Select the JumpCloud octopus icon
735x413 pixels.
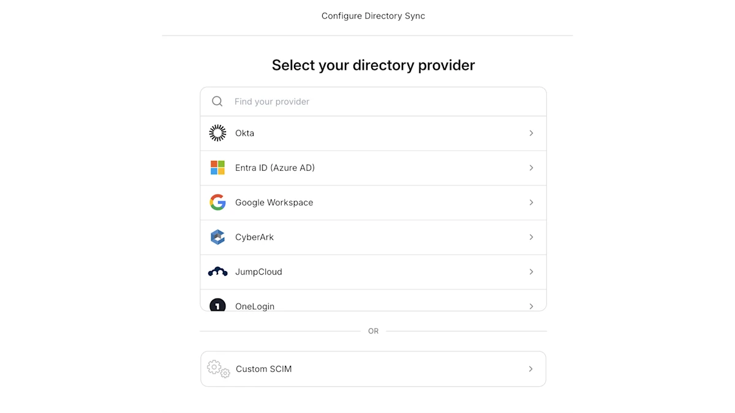[x=217, y=272]
